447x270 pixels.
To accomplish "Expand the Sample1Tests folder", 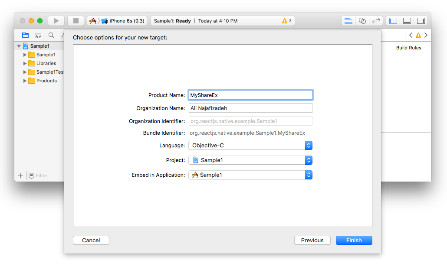I will coord(25,72).
